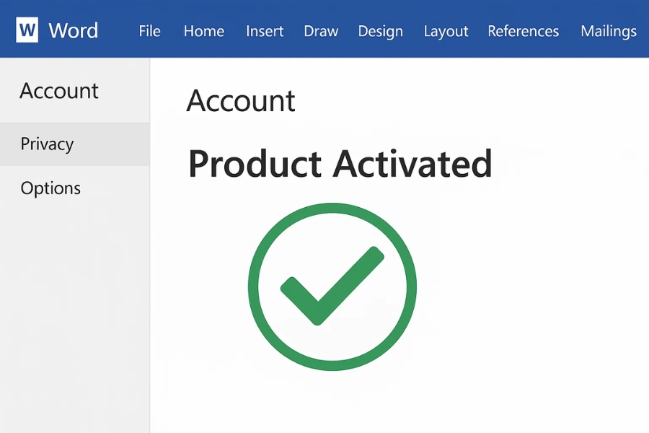Click the Account page heading

[x=241, y=101]
